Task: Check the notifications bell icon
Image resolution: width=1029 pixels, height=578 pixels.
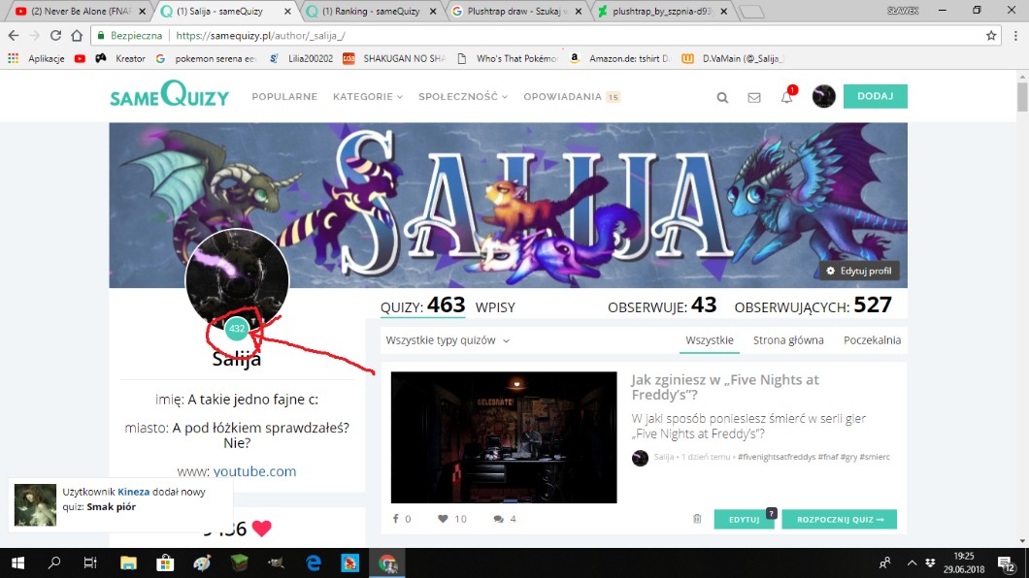Action: pos(786,97)
